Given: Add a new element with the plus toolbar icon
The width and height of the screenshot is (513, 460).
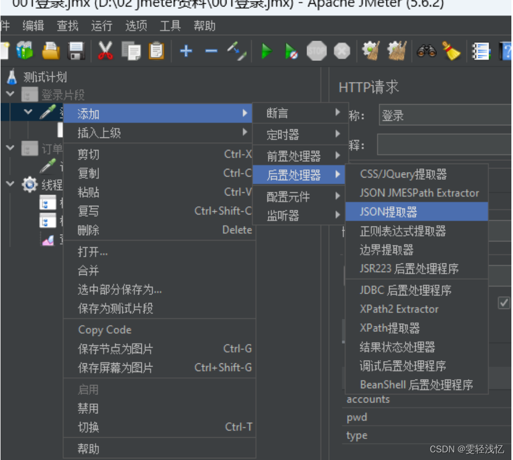Looking at the screenshot, I should pos(186,52).
